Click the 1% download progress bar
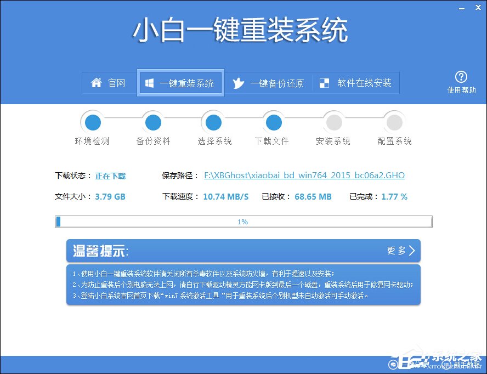Screen dimensions: 487x374 (243, 221)
